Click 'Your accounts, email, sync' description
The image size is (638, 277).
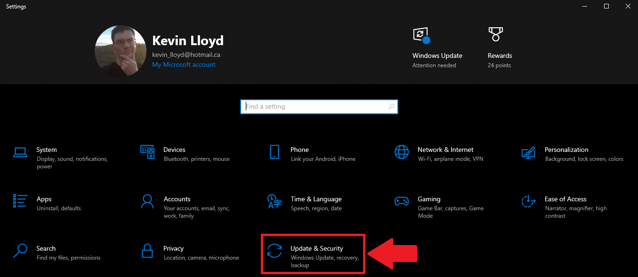pyautogui.click(x=196, y=212)
